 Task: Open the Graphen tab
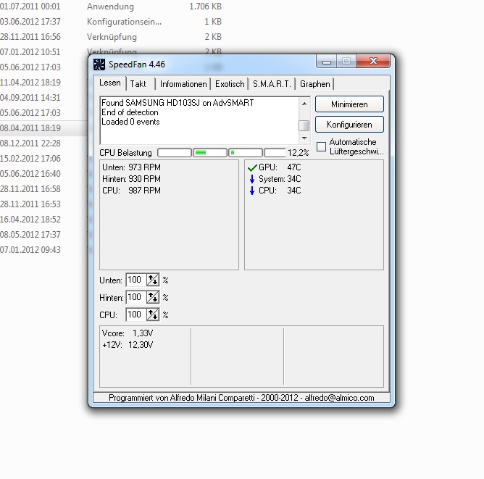point(315,84)
